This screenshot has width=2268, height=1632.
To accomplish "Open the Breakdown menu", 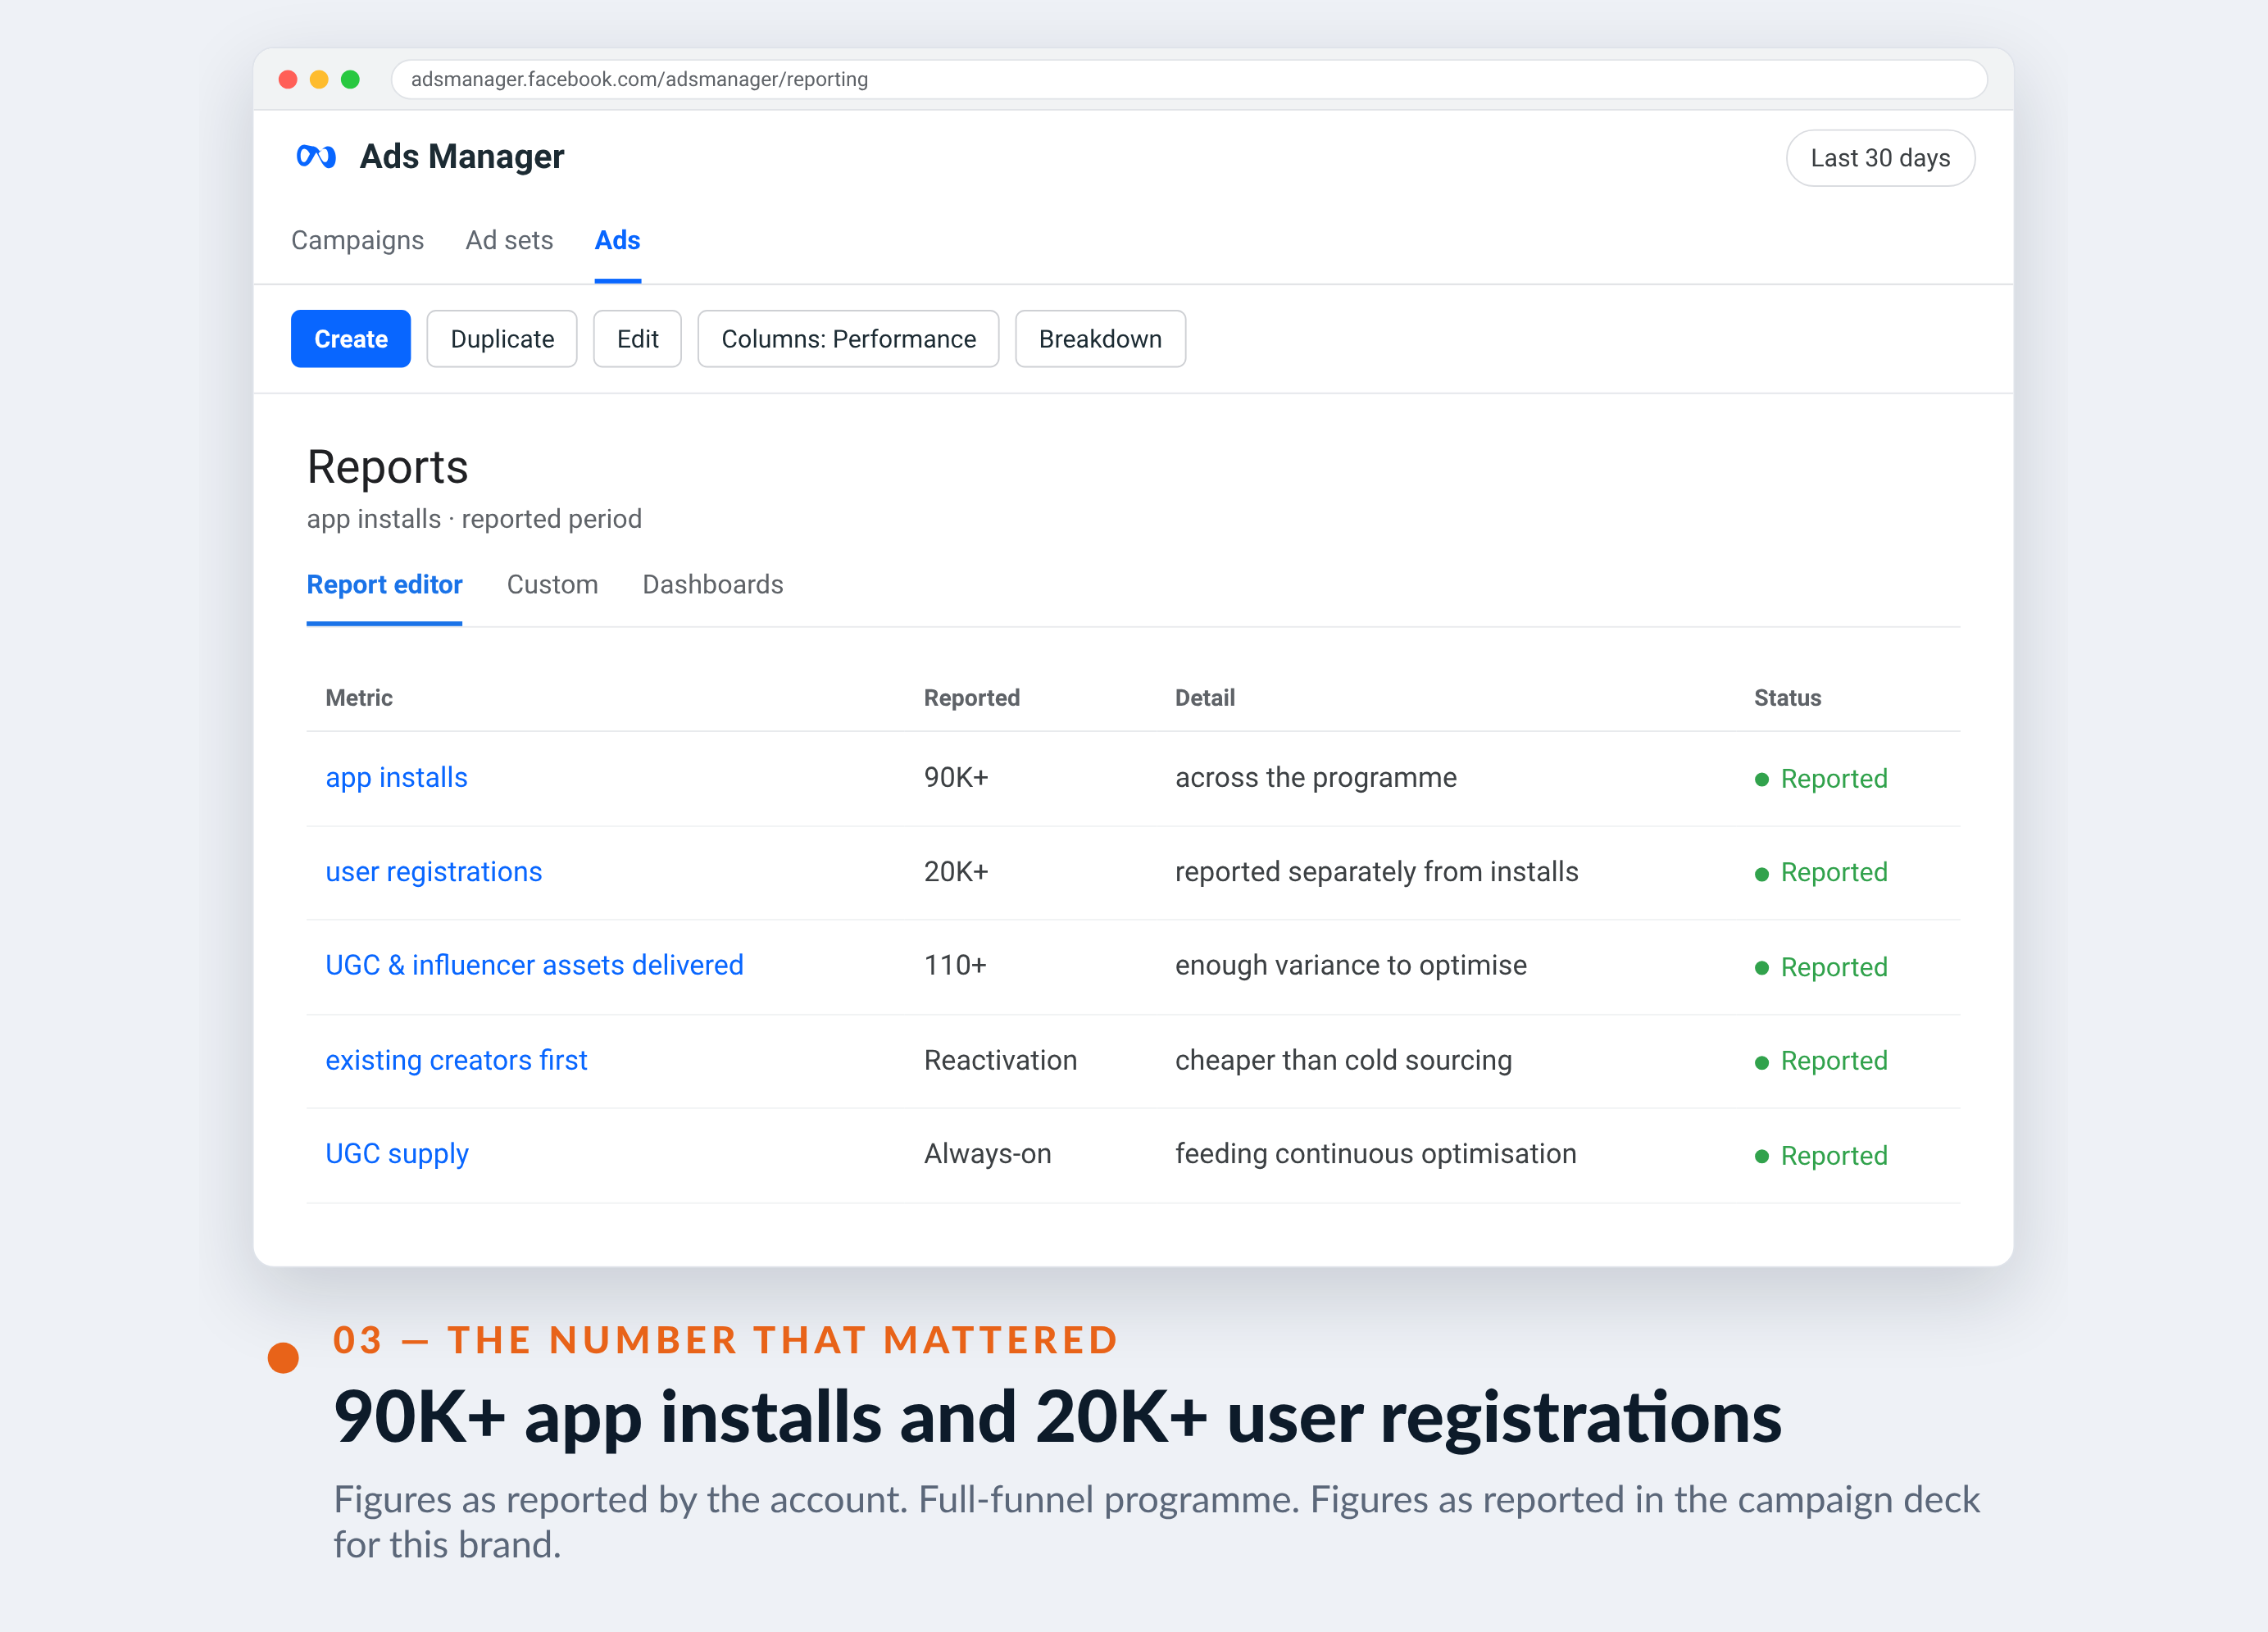I will coord(1100,339).
